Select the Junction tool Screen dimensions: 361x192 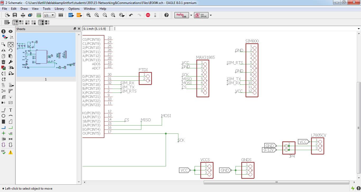(x=4, y=133)
